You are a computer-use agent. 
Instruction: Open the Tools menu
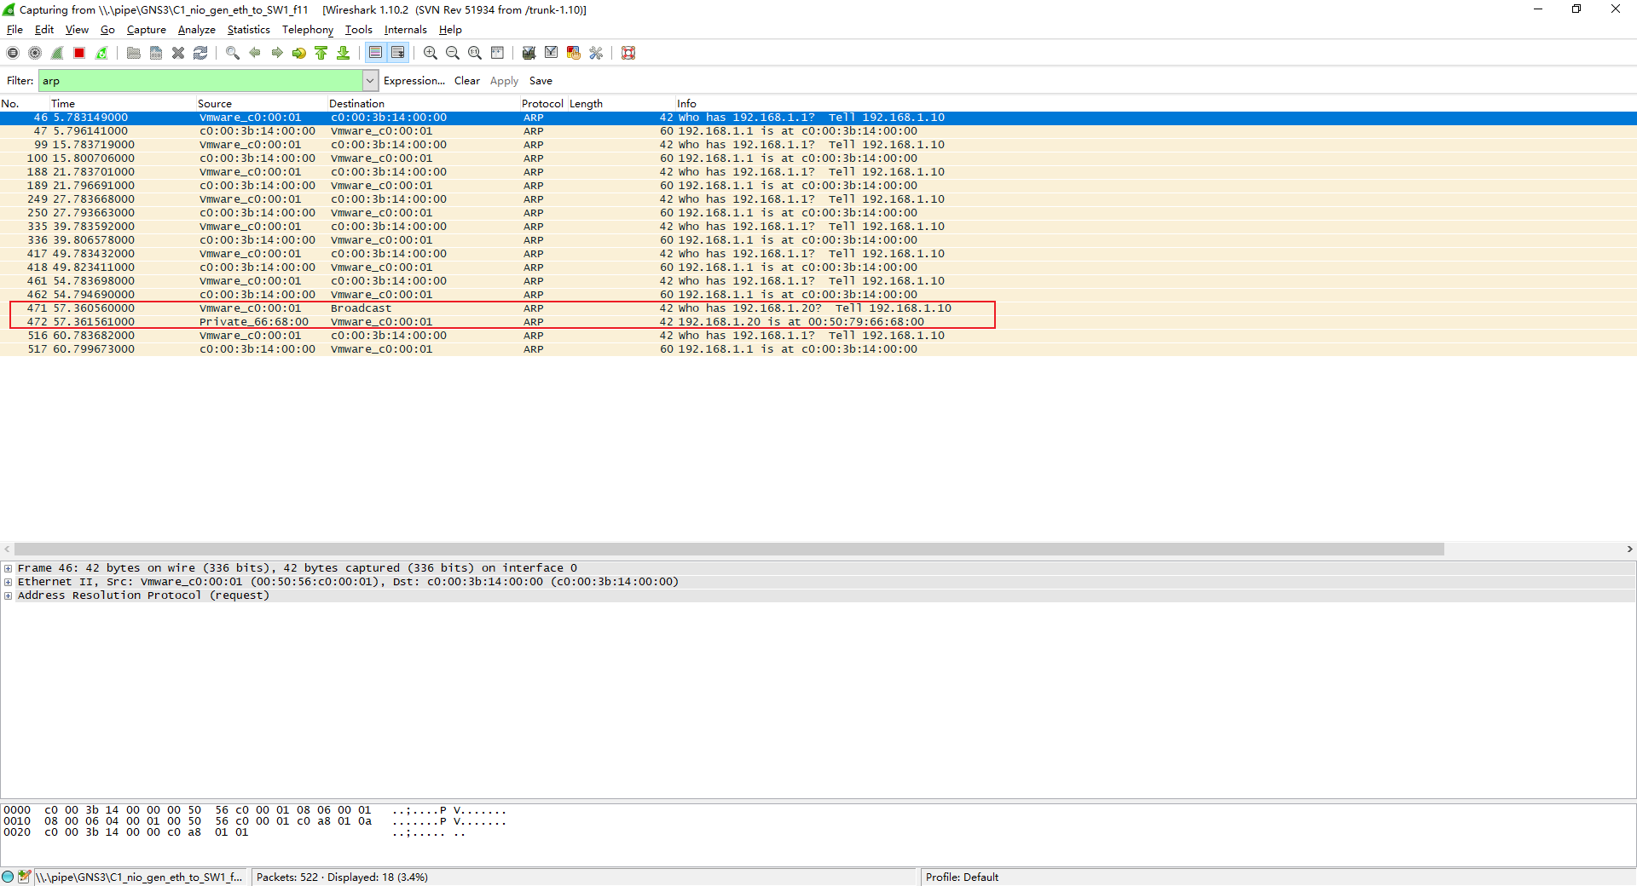point(359,30)
